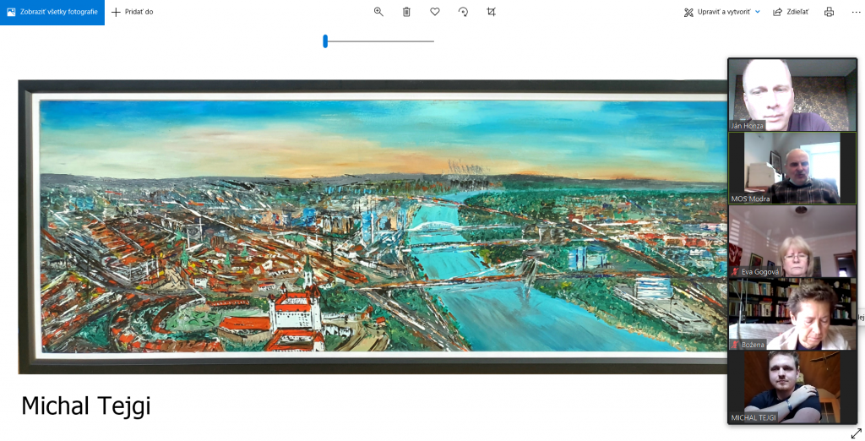Viewport: 865px width, 441px height.
Task: Select MICHAL TEJGI video tile
Action: click(792, 387)
